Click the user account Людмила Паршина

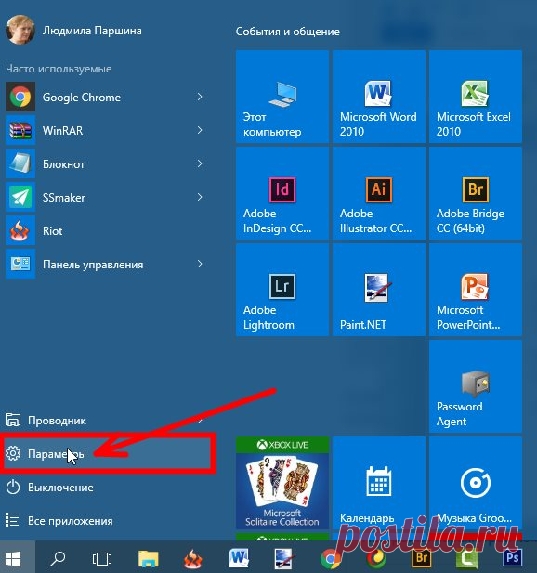pos(73,30)
